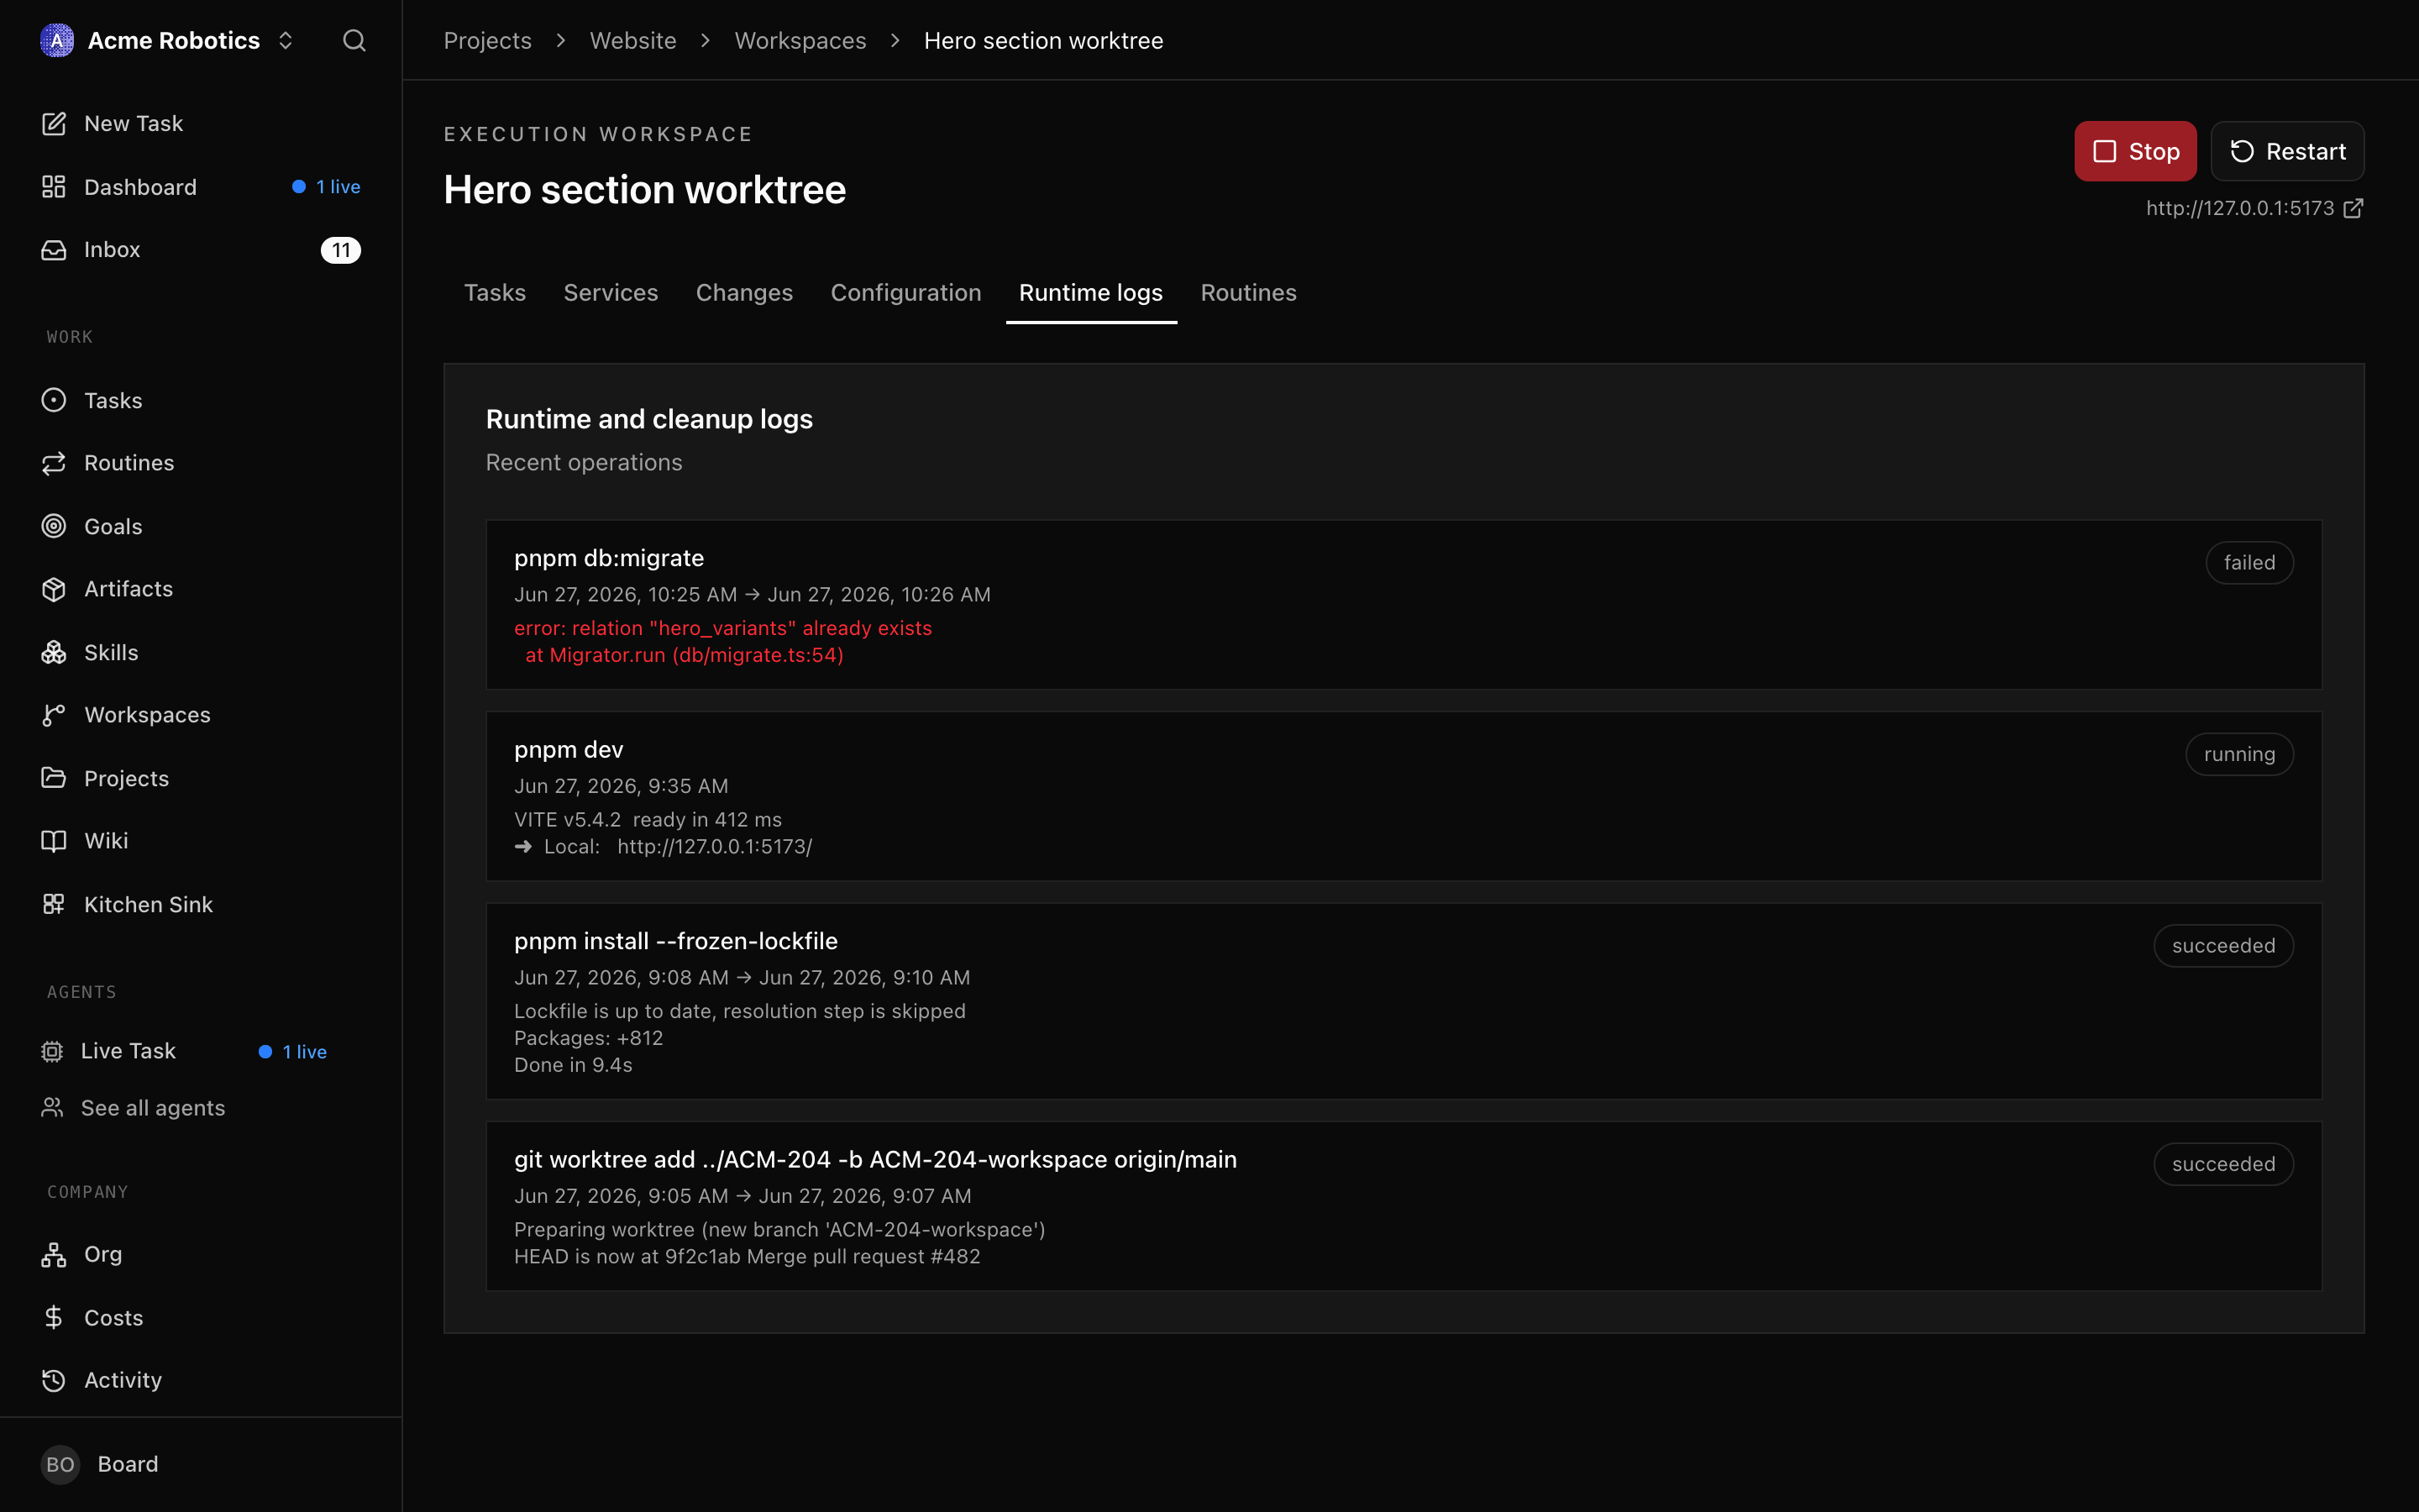2419x1512 pixels.
Task: Click the 'Done in 9.4s' log line
Action: [573, 1065]
